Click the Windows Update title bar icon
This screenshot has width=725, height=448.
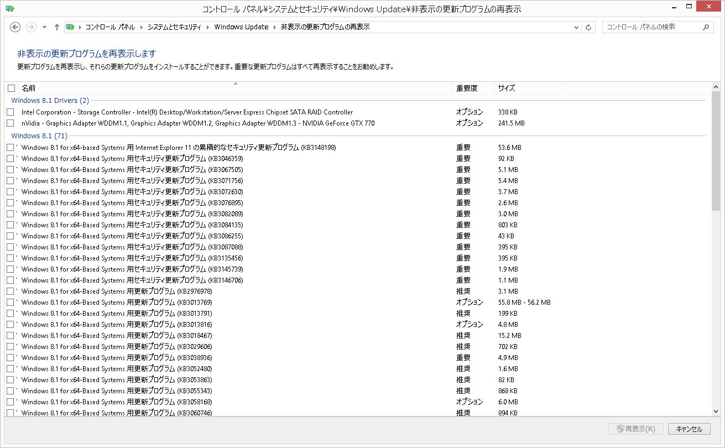pos(10,9)
